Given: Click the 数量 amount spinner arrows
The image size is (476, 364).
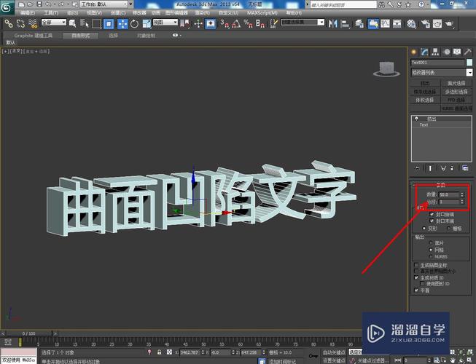Looking at the screenshot, I should point(462,194).
